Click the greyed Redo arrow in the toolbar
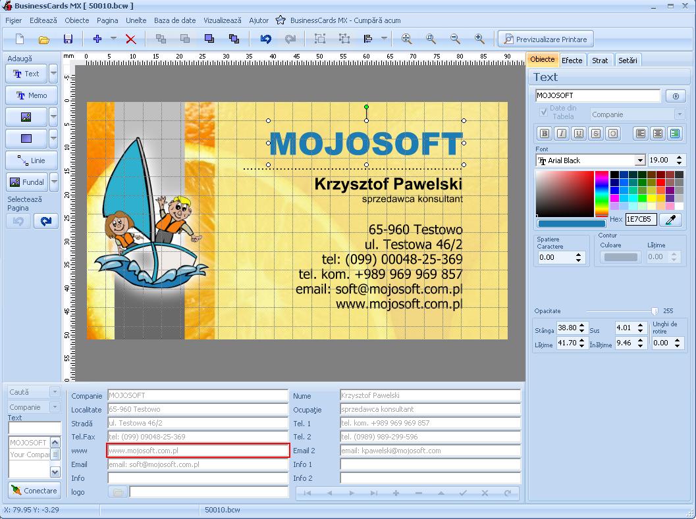Viewport: 696px width, 519px height. point(290,39)
